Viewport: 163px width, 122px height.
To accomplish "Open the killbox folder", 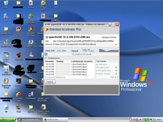I will click(56, 17).
